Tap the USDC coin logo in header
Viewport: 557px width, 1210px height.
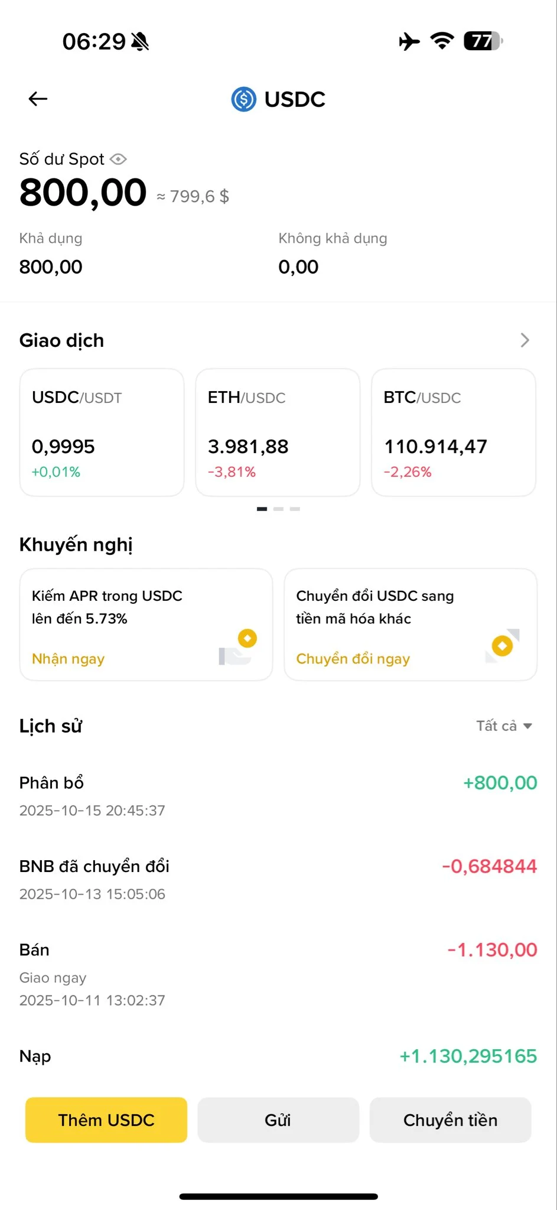243,99
